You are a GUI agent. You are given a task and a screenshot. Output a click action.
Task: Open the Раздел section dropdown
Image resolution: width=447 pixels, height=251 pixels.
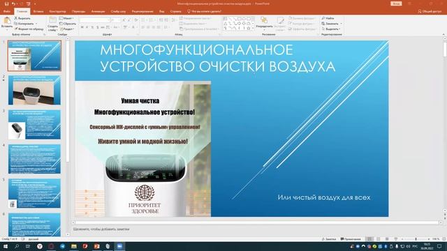(67, 29)
